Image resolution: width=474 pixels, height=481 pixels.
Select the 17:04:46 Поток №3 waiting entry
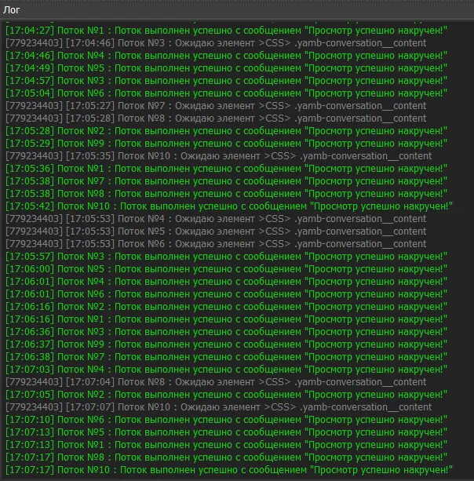click(x=216, y=43)
